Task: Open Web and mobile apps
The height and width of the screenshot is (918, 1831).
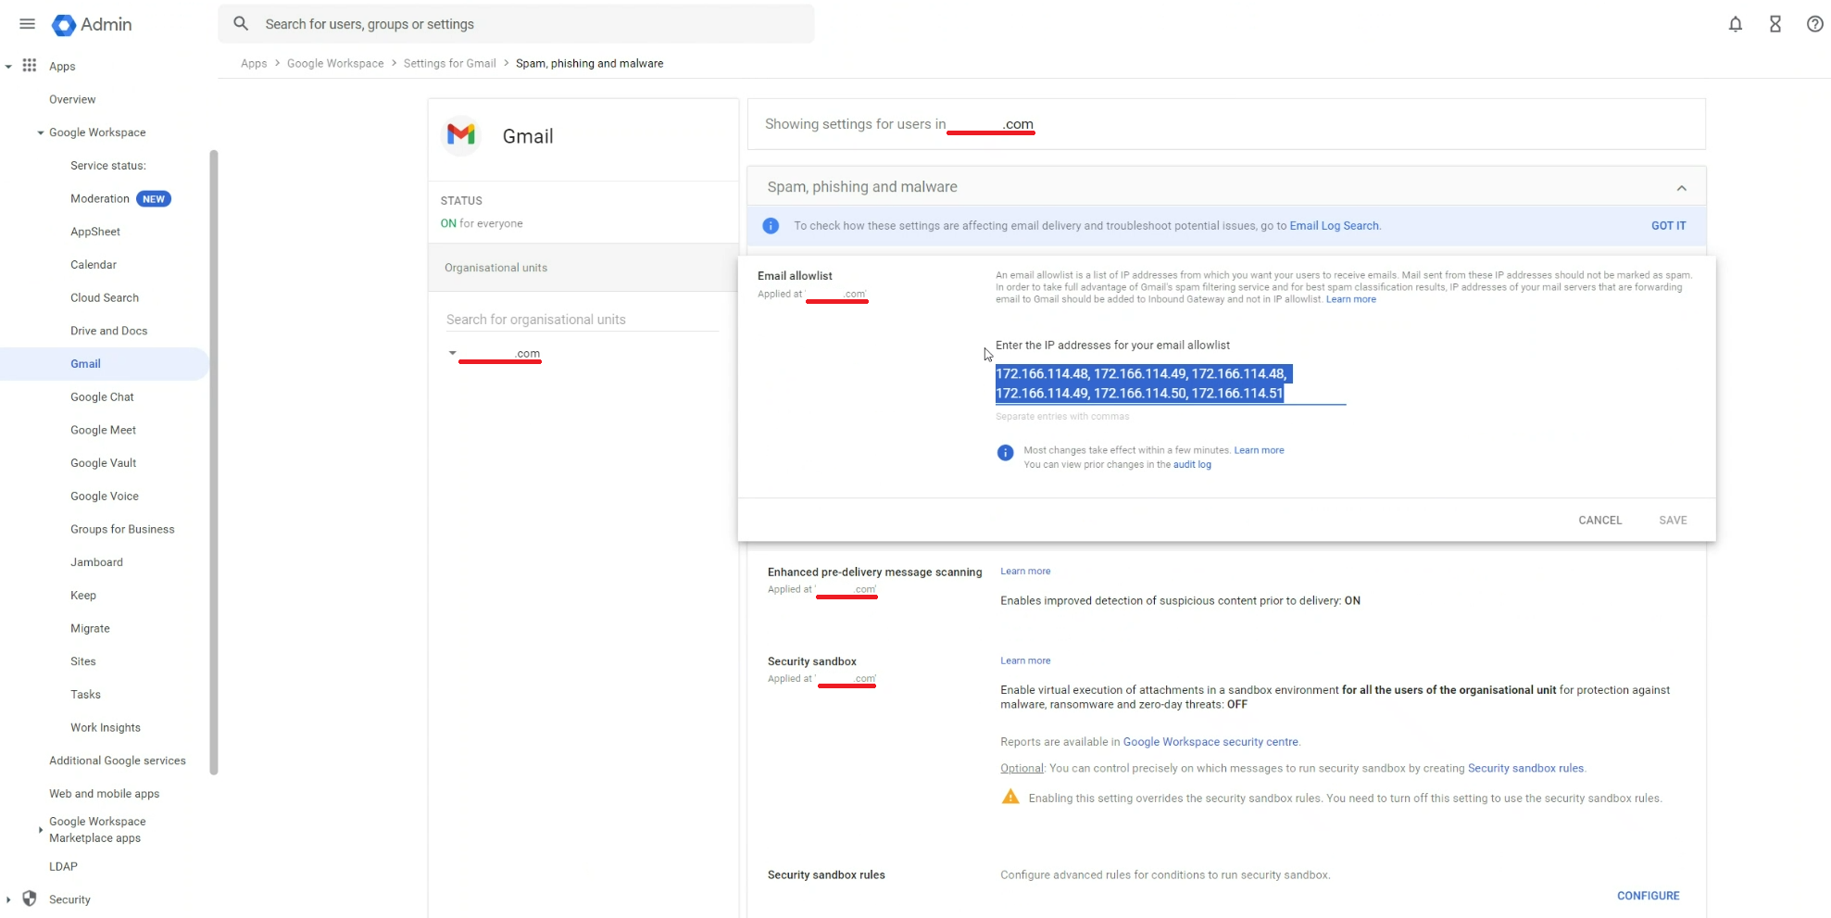Action: pyautogui.click(x=105, y=794)
